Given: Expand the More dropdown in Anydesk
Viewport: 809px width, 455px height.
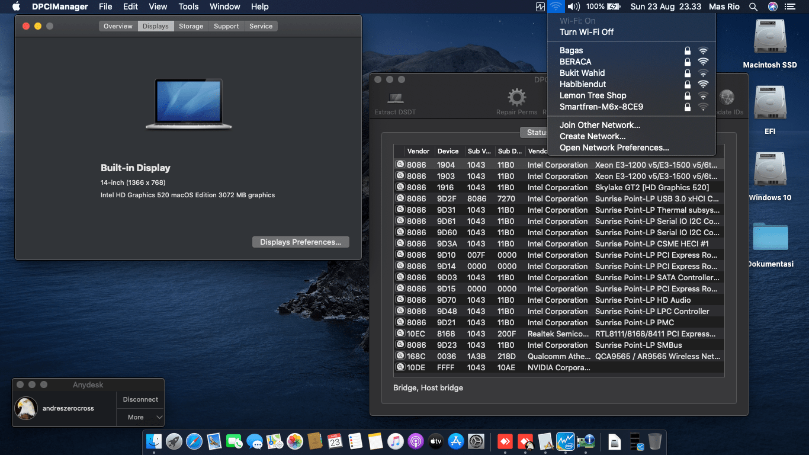Looking at the screenshot, I should (140, 417).
